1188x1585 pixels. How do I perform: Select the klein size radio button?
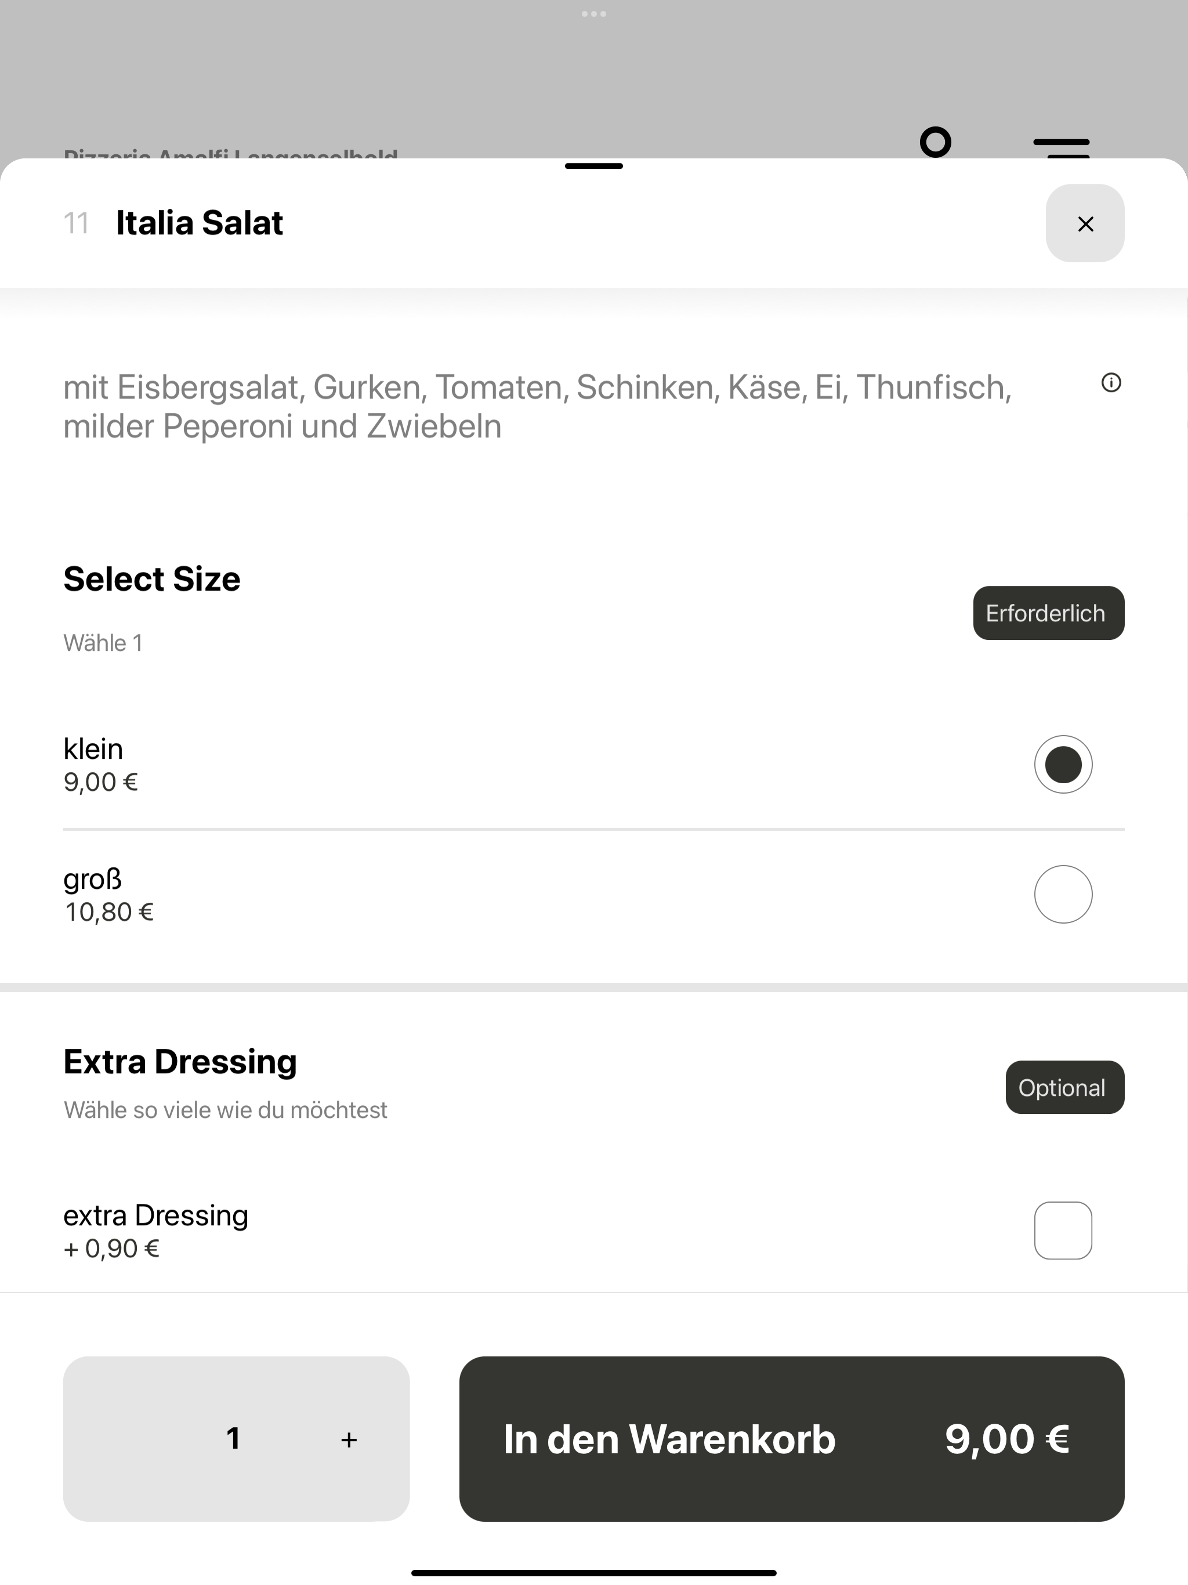(x=1063, y=765)
